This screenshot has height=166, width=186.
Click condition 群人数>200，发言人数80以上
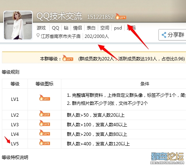click(97, 134)
